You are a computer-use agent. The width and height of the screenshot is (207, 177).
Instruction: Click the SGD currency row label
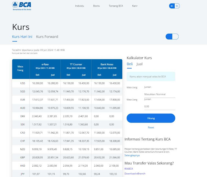[x=23, y=91]
